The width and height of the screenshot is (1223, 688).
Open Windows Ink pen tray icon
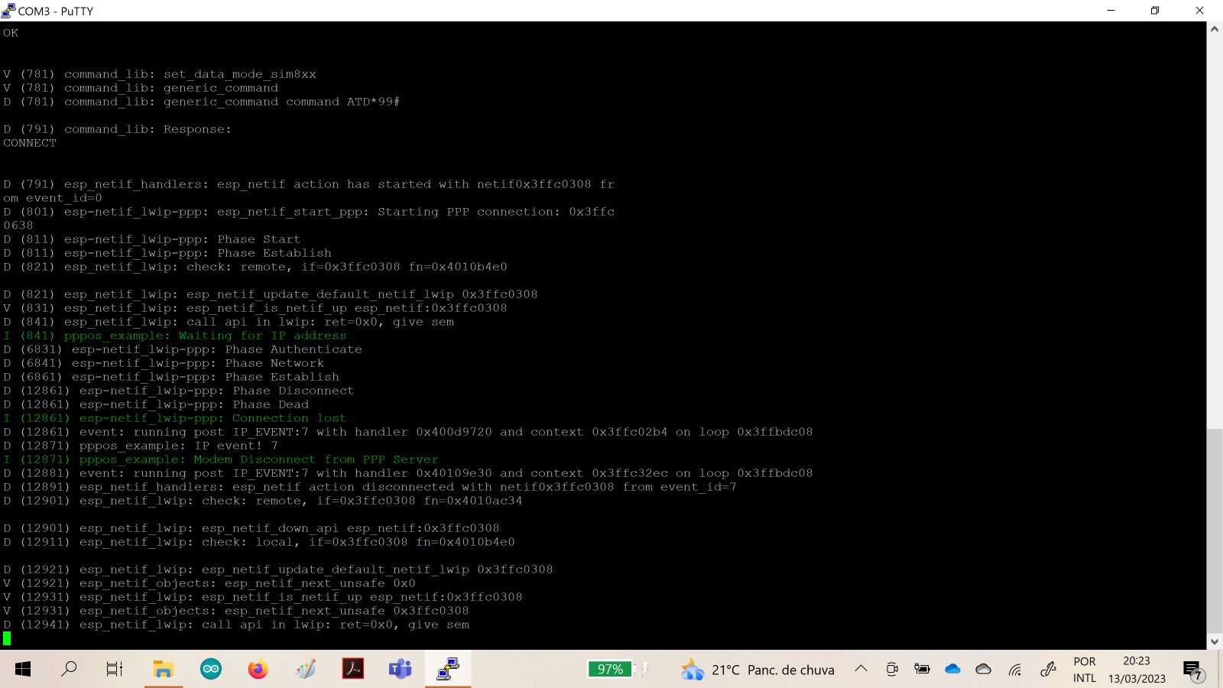[1048, 670]
